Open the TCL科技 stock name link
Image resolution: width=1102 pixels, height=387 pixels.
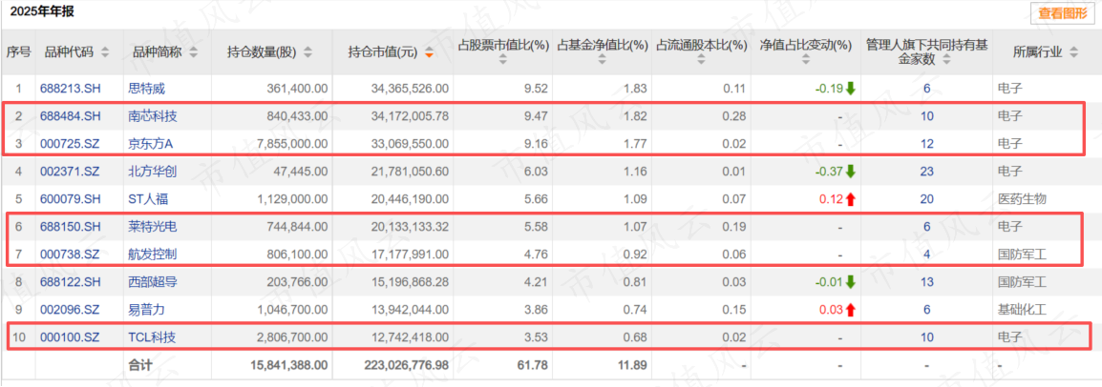point(152,337)
